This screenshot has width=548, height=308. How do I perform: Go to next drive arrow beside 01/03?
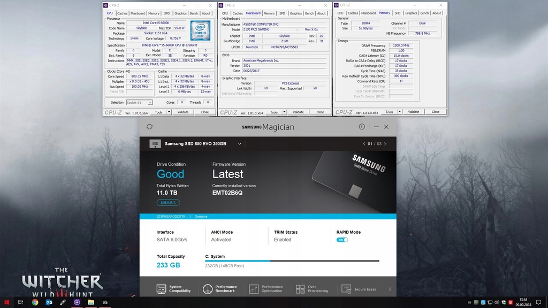click(385, 143)
